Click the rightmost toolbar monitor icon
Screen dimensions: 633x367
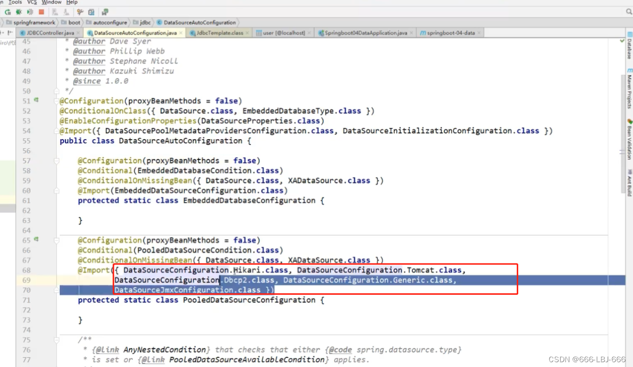pyautogui.click(x=105, y=12)
